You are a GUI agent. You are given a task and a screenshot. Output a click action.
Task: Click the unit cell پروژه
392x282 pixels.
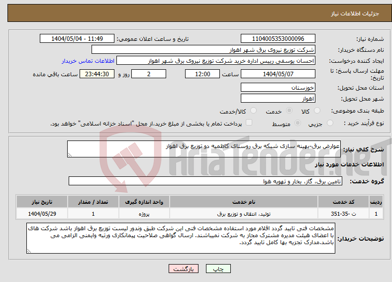tap(144, 214)
